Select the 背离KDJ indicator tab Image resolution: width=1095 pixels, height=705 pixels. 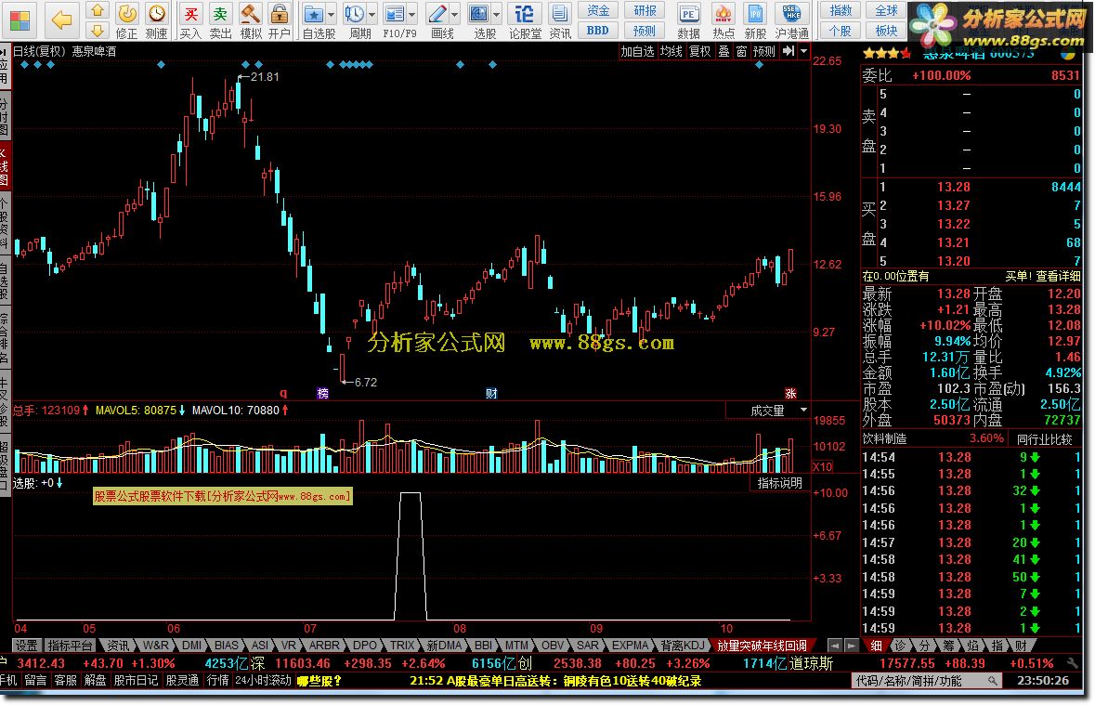[683, 646]
